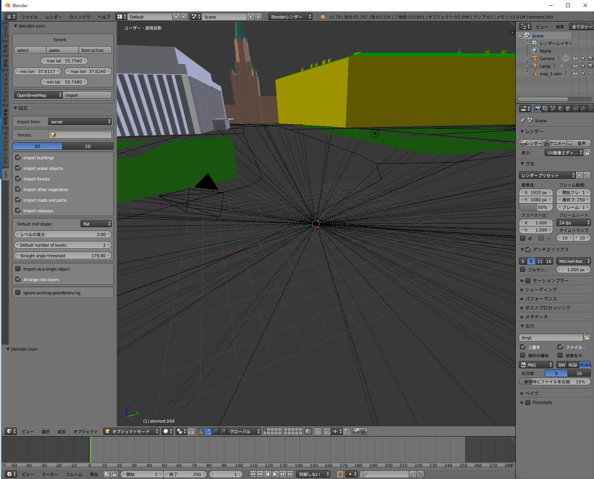
Task: Hide the Camera object with eye icon
Action: [575, 58]
